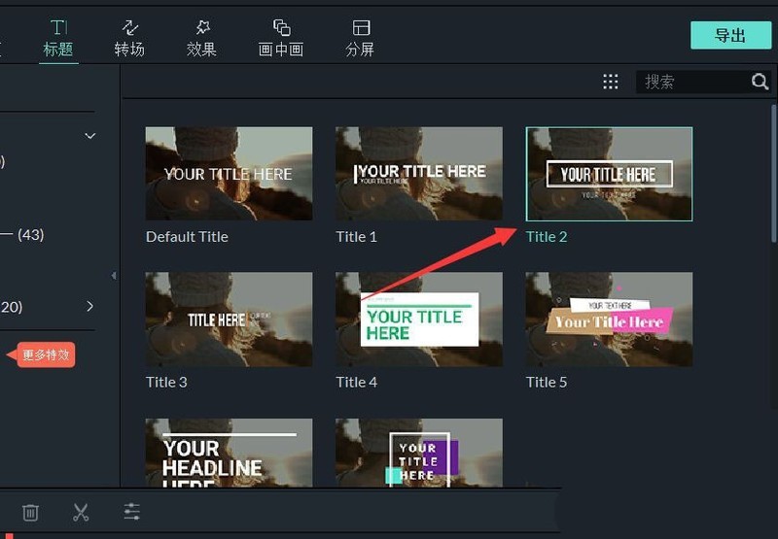778x539 pixels.
Task: Click the titles panel vertical scrollbar
Action: (774, 174)
